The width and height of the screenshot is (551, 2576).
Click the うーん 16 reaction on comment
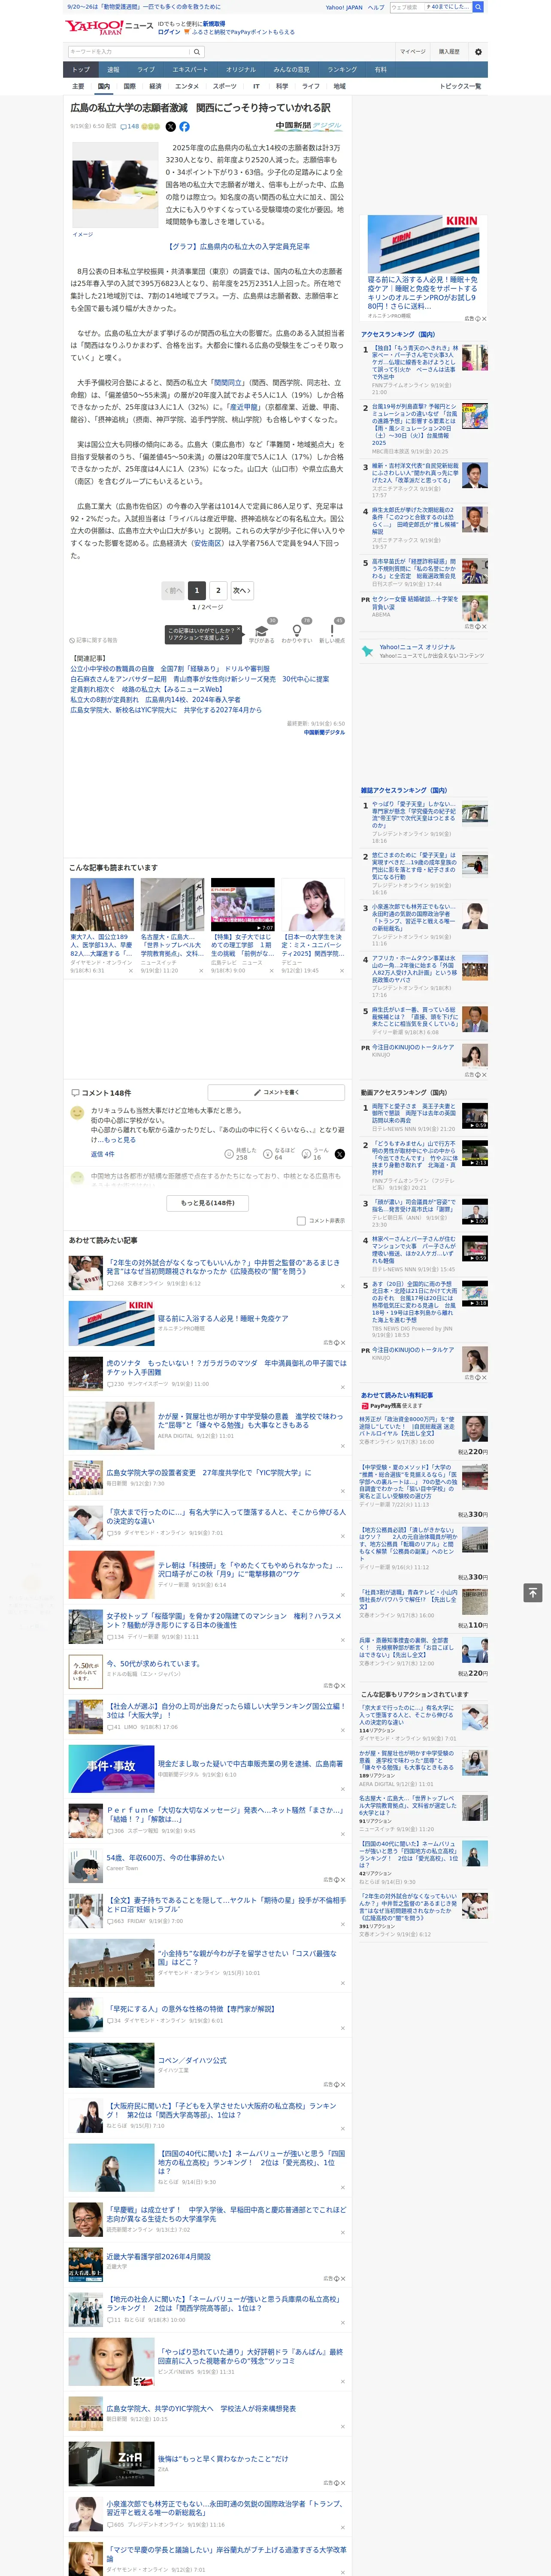(316, 1154)
